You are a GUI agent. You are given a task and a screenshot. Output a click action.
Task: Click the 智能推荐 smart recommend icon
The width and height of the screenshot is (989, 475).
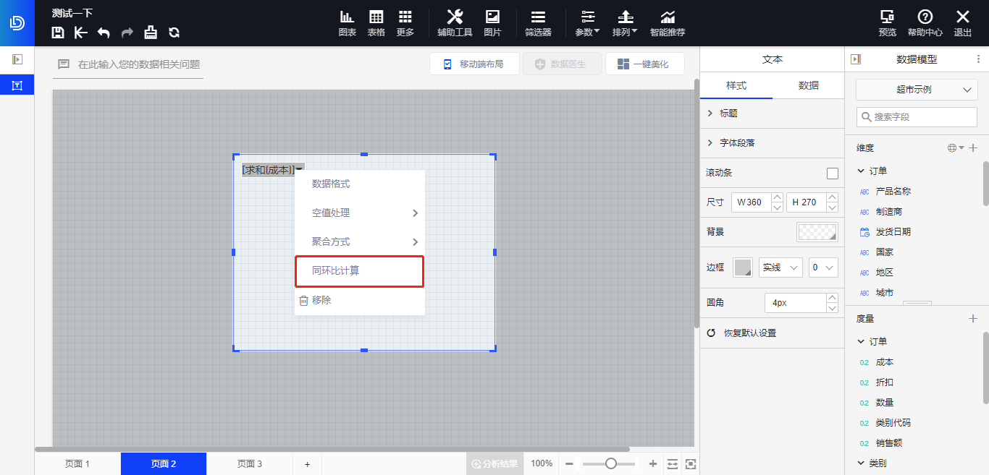click(668, 23)
